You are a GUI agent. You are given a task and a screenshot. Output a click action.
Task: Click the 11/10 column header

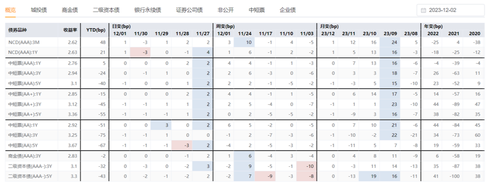coord(286,33)
